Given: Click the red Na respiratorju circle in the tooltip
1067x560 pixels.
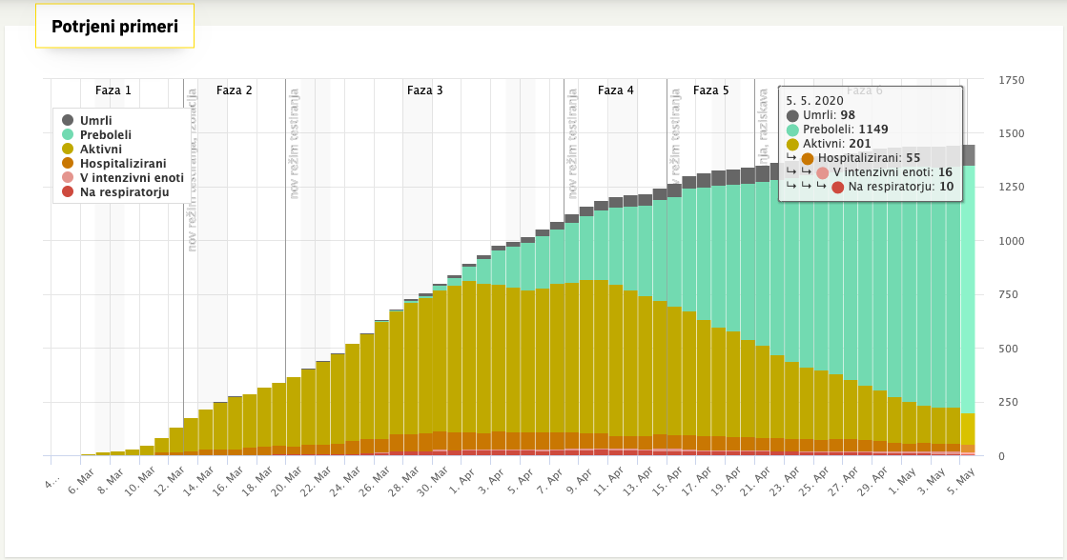Looking at the screenshot, I should point(838,188).
